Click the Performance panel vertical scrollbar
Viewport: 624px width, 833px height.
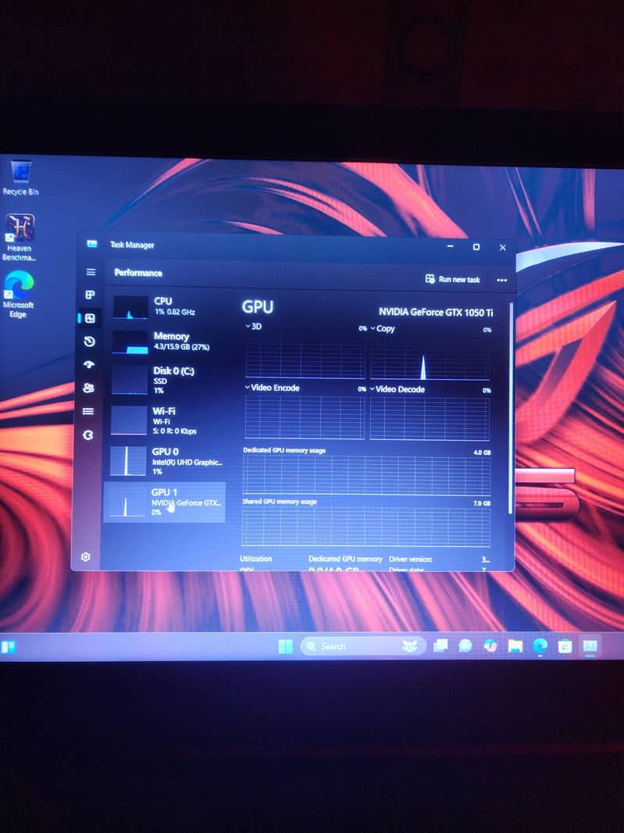[512, 406]
